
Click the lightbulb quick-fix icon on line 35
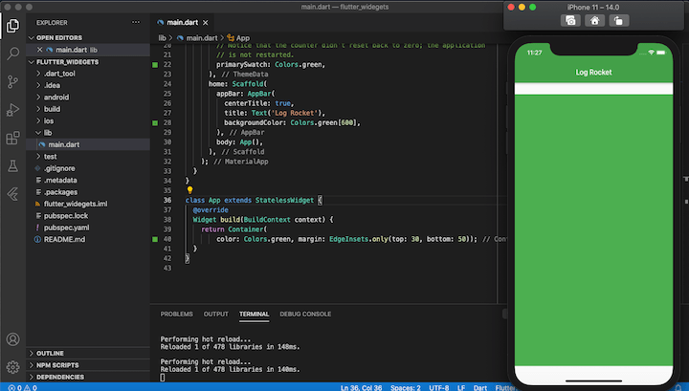pyautogui.click(x=189, y=190)
